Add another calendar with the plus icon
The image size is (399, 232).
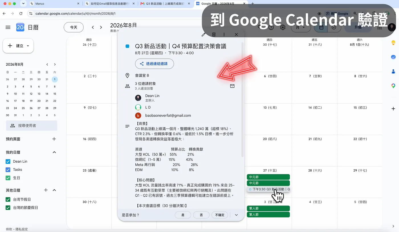pyautogui.click(x=46, y=190)
